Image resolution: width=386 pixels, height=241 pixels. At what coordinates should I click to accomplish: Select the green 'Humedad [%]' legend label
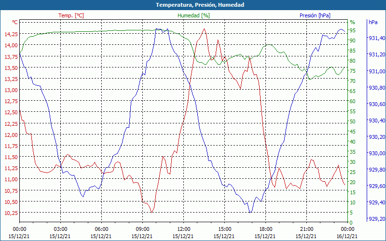click(x=194, y=15)
